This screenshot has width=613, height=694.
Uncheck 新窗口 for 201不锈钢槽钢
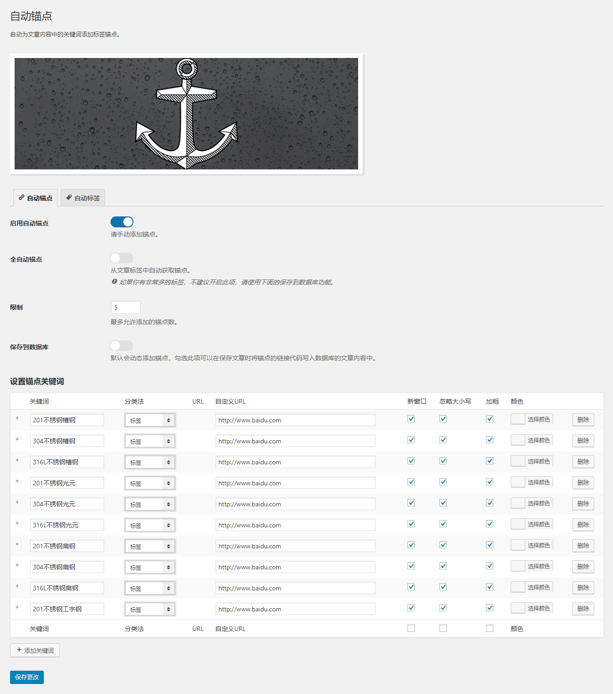pyautogui.click(x=411, y=419)
